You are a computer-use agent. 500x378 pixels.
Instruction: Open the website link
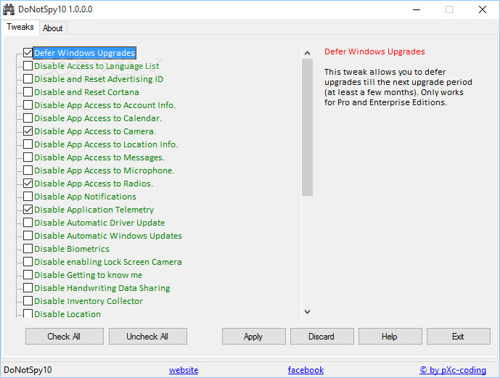[x=184, y=370]
